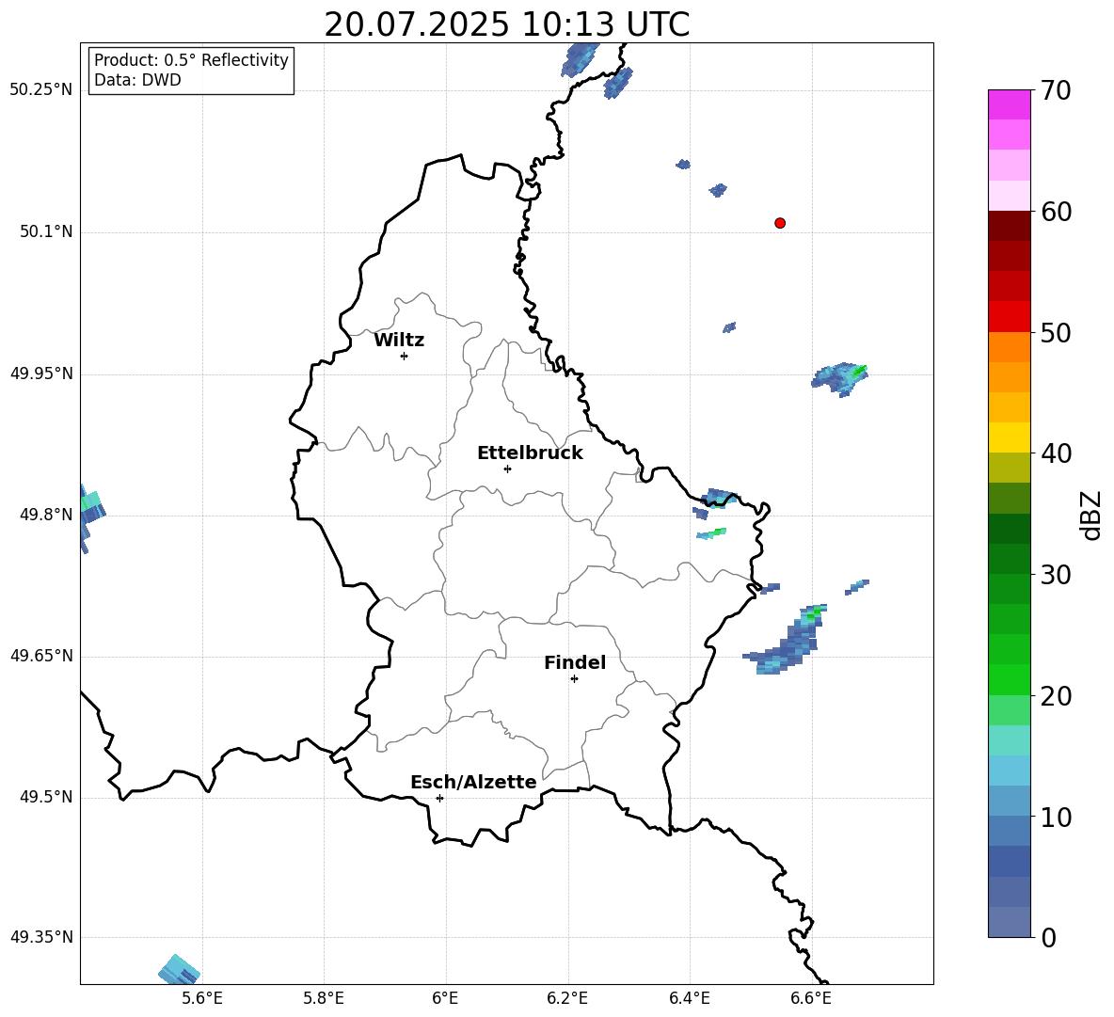Click the 6°E longitude label

[445, 998]
